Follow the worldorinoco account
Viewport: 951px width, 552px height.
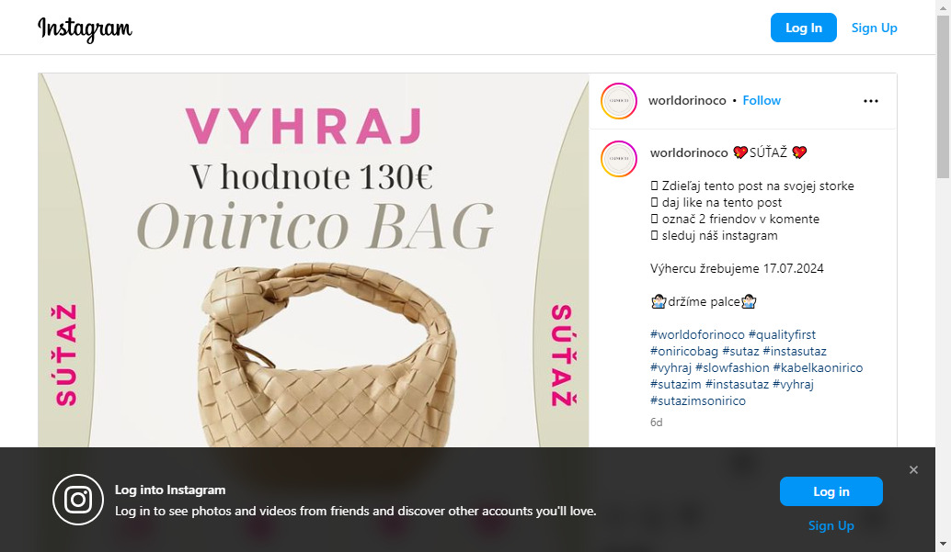click(762, 101)
